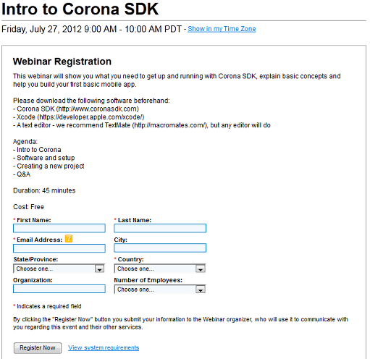Focus the First Name input field
Viewport: 370px width, 359px height.
[x=59, y=228]
